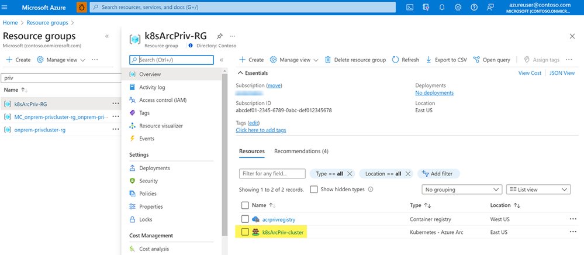Select the acrprivregistry row checkbox
Screen dimensions: 584x255
pos(245,219)
